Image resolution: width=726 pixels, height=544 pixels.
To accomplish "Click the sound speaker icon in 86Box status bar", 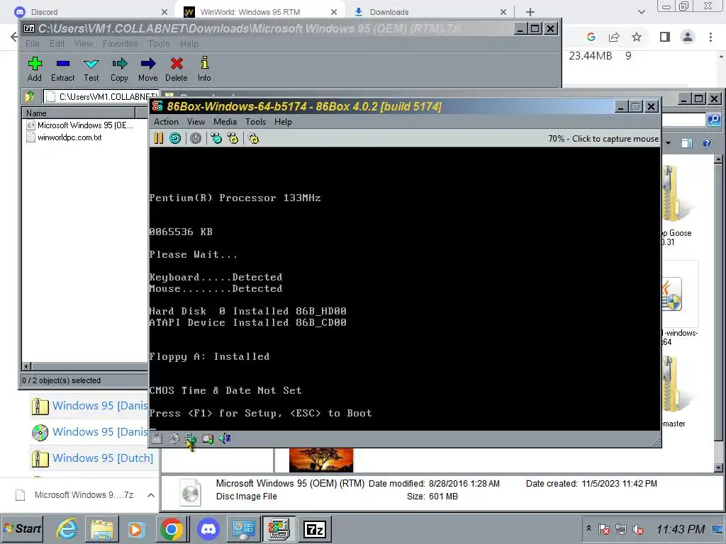I will click(x=225, y=438).
